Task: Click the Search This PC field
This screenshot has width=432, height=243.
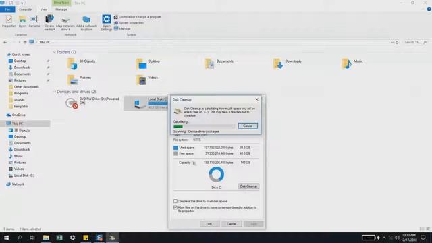Action: [x=416, y=42]
